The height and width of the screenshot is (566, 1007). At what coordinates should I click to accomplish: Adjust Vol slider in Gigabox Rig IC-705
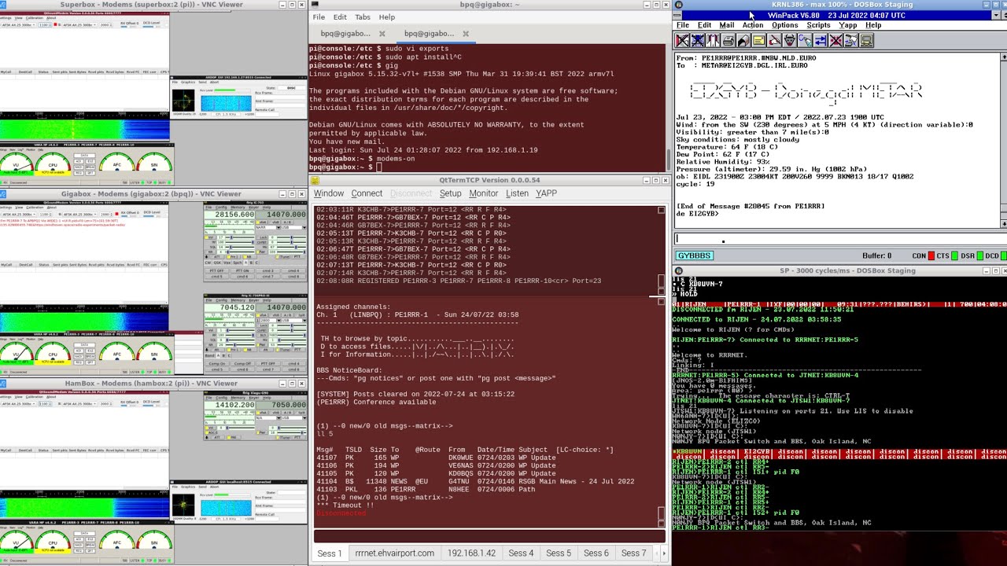[240, 237]
